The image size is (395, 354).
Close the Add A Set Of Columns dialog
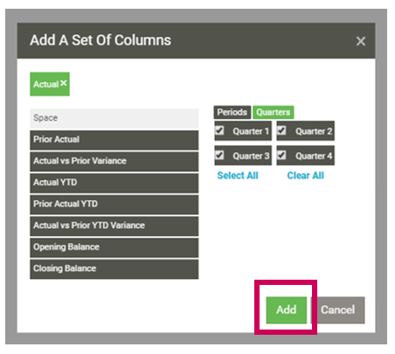pyautogui.click(x=361, y=41)
